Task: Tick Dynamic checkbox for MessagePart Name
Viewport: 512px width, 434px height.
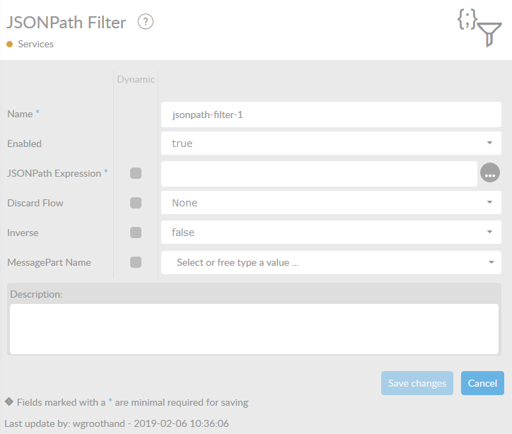Action: [136, 262]
